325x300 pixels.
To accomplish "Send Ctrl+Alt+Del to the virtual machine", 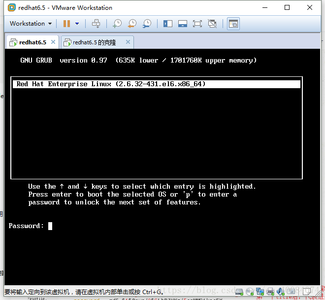I will click(x=96, y=24).
